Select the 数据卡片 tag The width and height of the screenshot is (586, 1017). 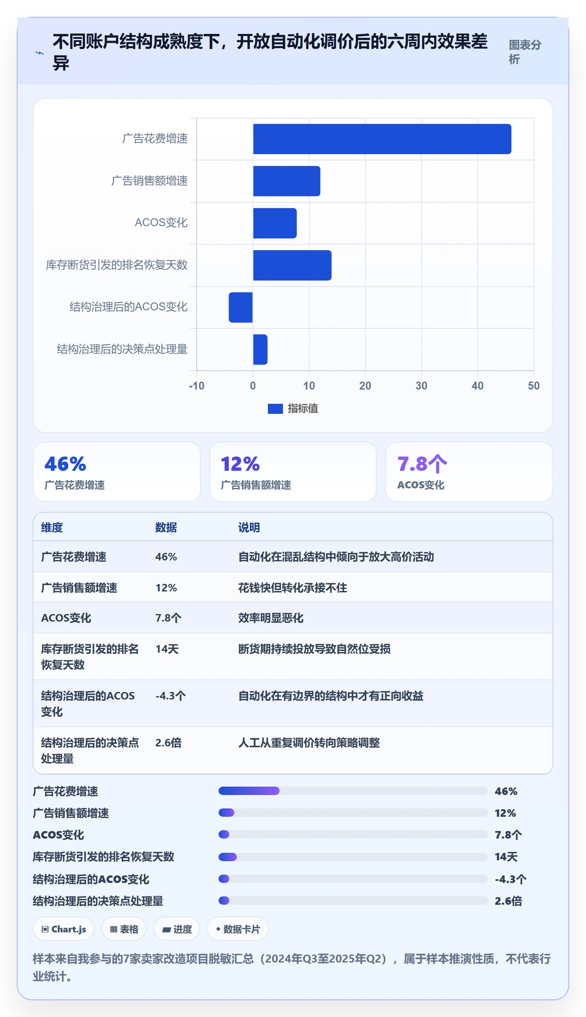pos(238,929)
